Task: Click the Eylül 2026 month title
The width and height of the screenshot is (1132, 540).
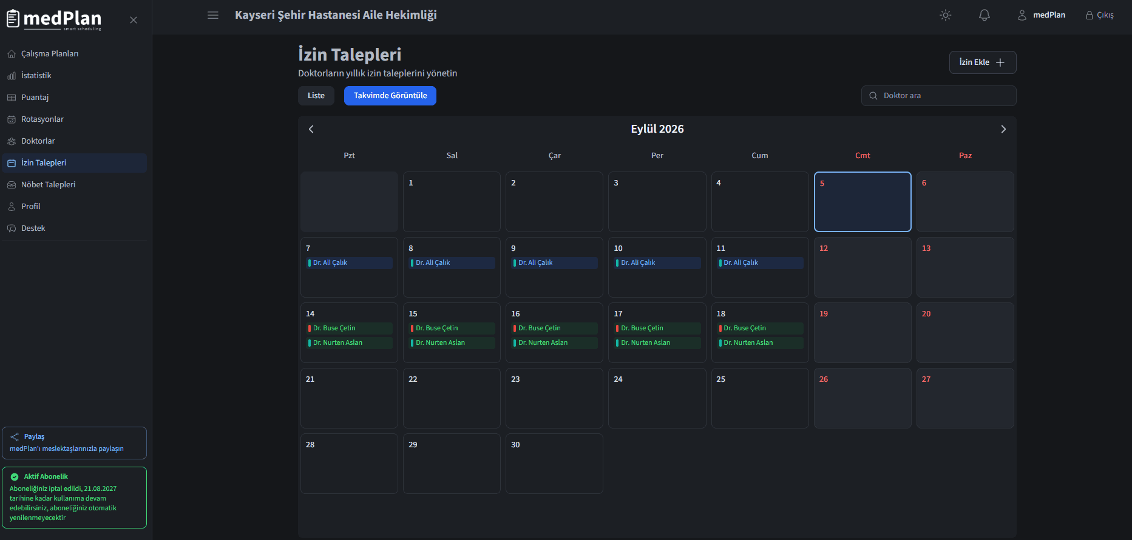Action: coord(657,129)
